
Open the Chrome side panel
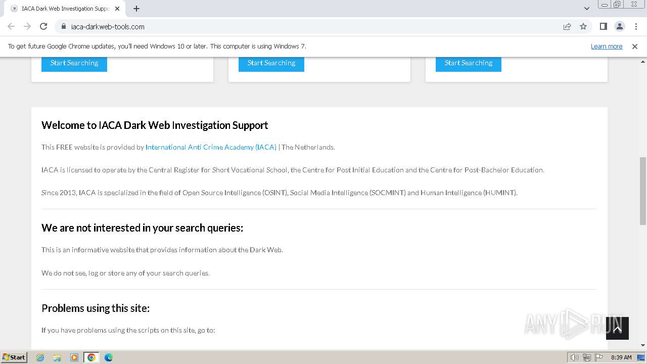(x=604, y=26)
